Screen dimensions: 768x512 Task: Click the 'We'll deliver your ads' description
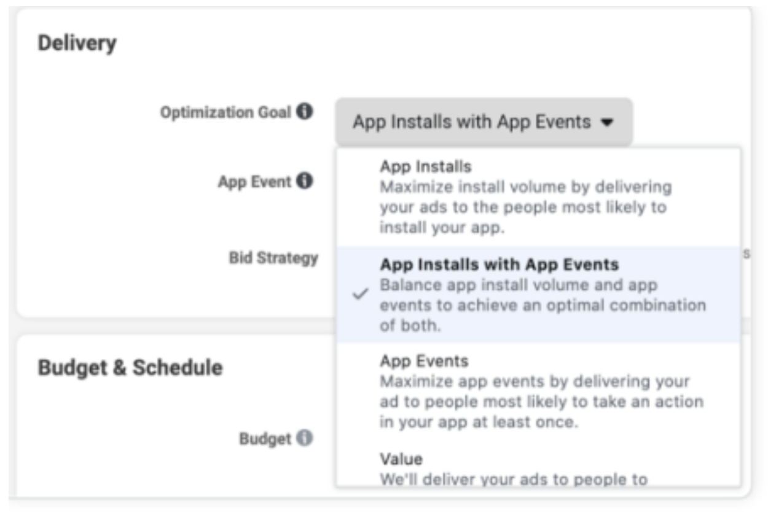pyautogui.click(x=514, y=479)
